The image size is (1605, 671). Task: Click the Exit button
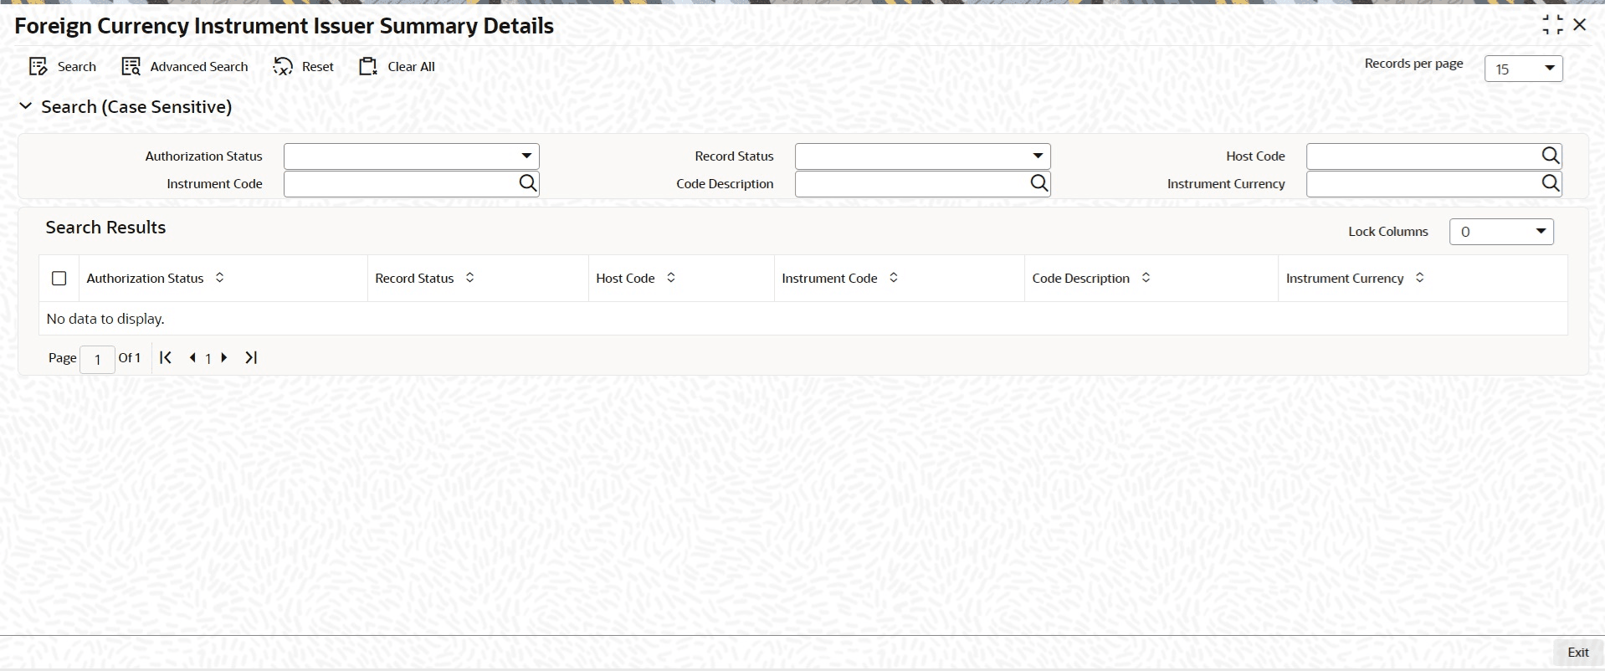(x=1578, y=653)
